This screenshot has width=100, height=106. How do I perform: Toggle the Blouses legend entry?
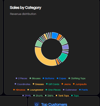pyautogui.click(x=35, y=78)
